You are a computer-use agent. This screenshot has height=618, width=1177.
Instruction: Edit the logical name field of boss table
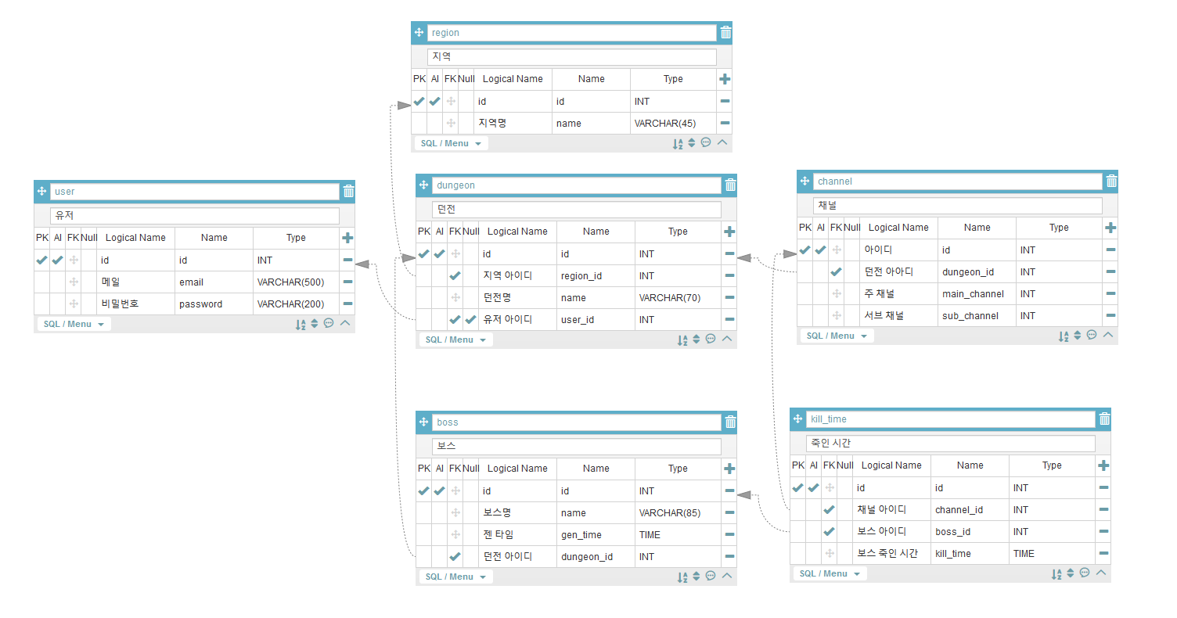pyautogui.click(x=577, y=446)
